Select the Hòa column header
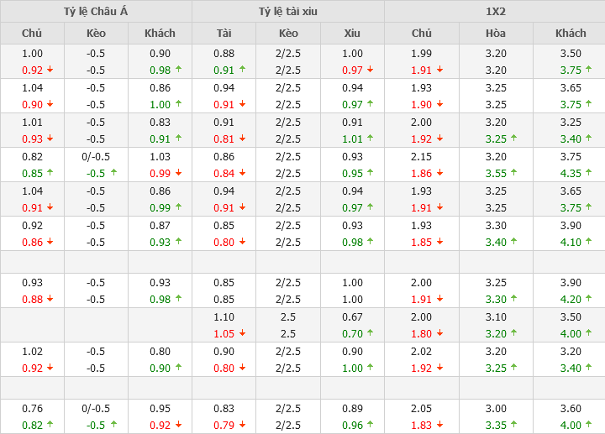This screenshot has width=605, height=434. point(496,34)
